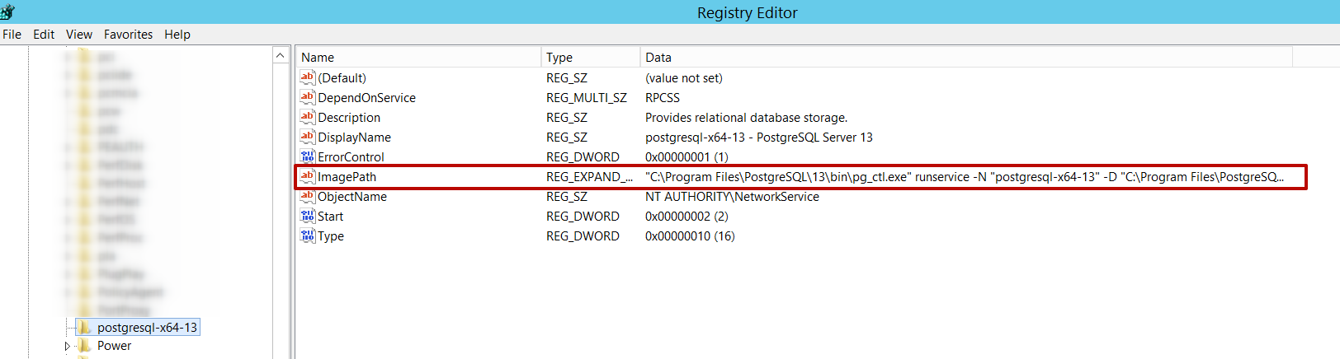Click the Start DWORD value icon
Image resolution: width=1340 pixels, height=359 pixels.
pos(308,216)
